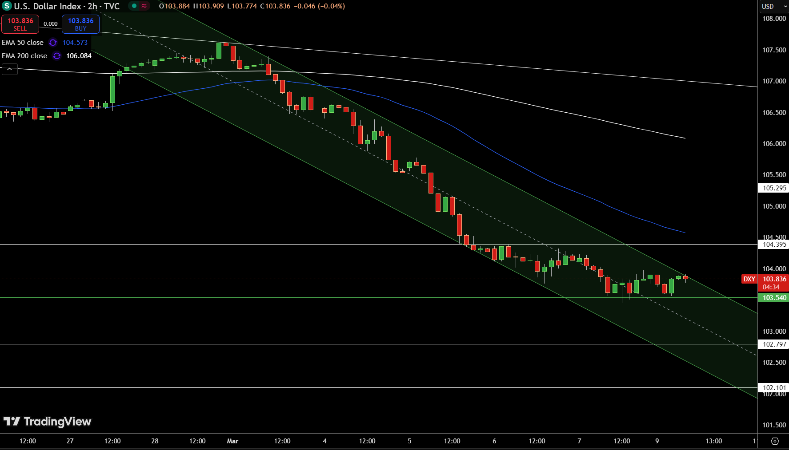
Task: Select the EMA 200 close indicator label
Action: 24,56
